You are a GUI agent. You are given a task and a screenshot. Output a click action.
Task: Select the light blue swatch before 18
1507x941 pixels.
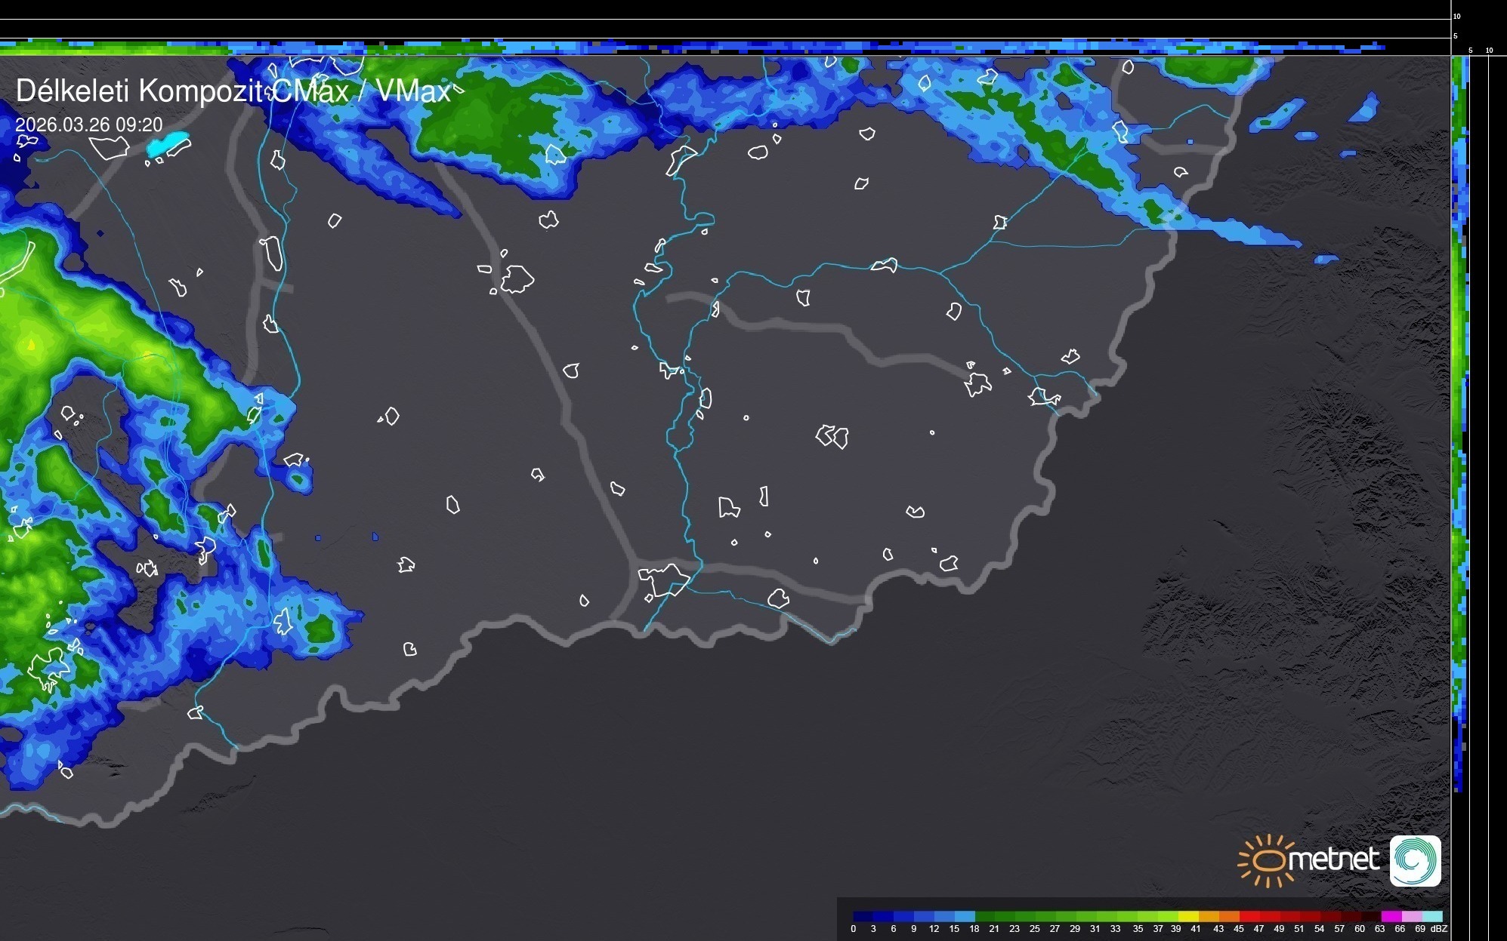click(965, 916)
